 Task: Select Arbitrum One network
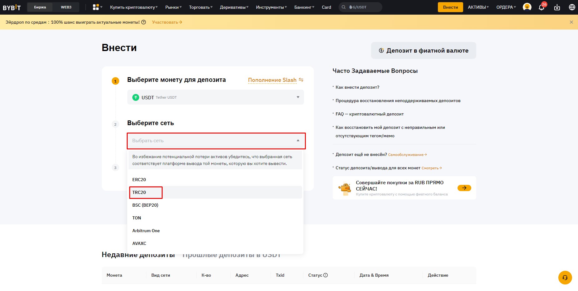(215, 231)
